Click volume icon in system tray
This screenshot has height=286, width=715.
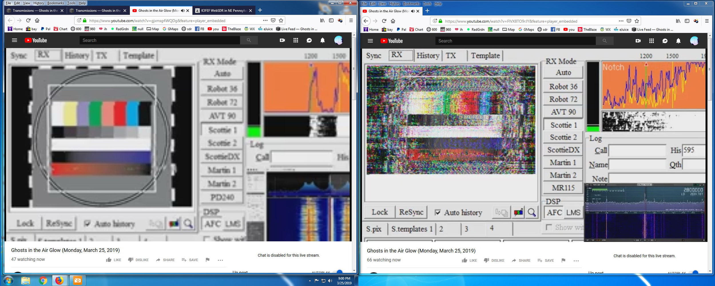click(x=330, y=281)
